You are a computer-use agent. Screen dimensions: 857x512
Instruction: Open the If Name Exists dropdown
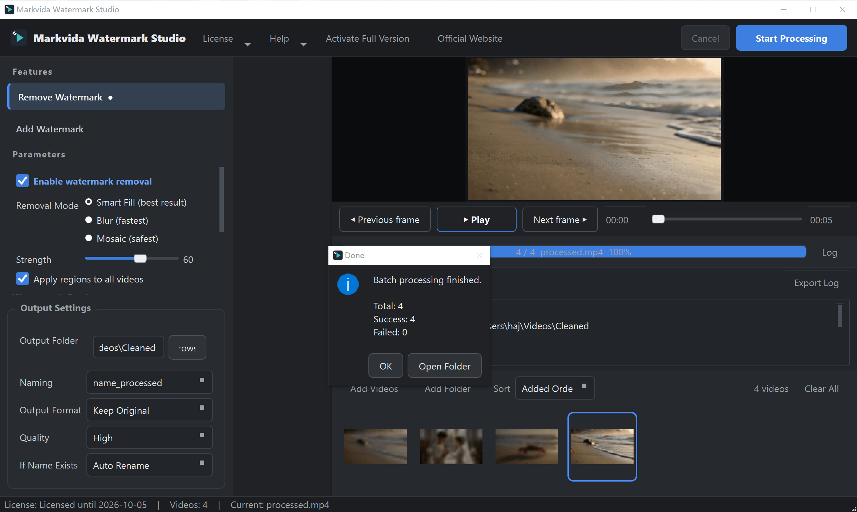tap(149, 465)
